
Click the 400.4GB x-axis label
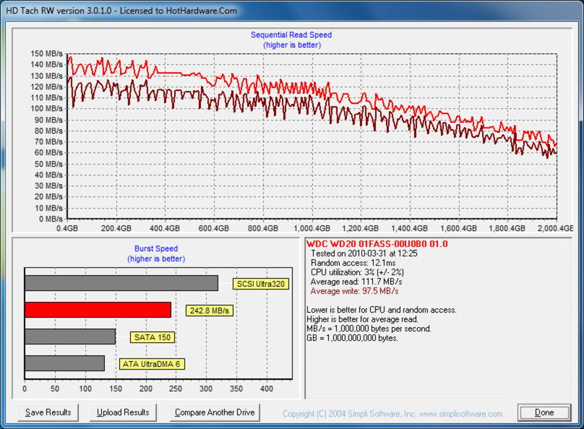[x=165, y=228]
